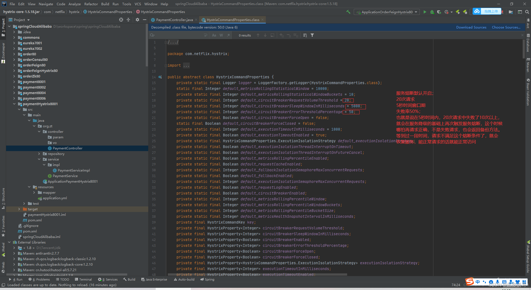Run the application with green play icon

(x=425, y=12)
